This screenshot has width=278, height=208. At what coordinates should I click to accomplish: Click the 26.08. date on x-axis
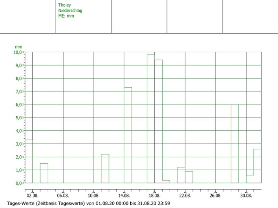click(x=215, y=196)
